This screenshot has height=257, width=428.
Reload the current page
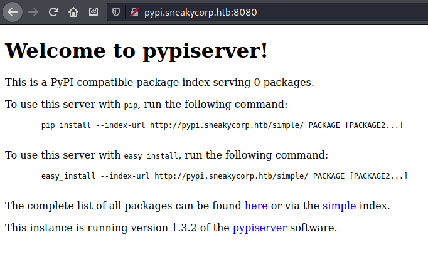[54, 12]
